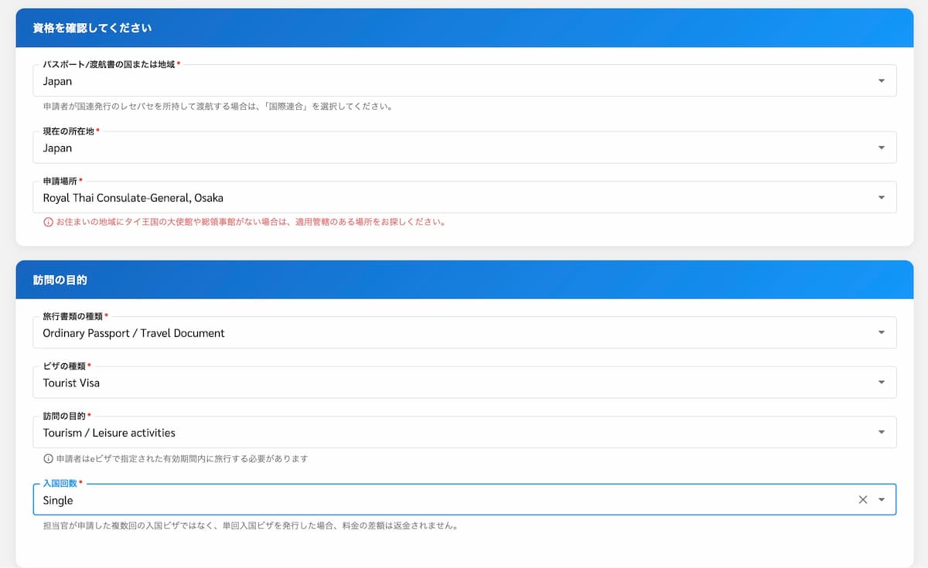Image resolution: width=928 pixels, height=568 pixels.
Task: Click the eVisa validity period note text
Action: click(x=183, y=458)
